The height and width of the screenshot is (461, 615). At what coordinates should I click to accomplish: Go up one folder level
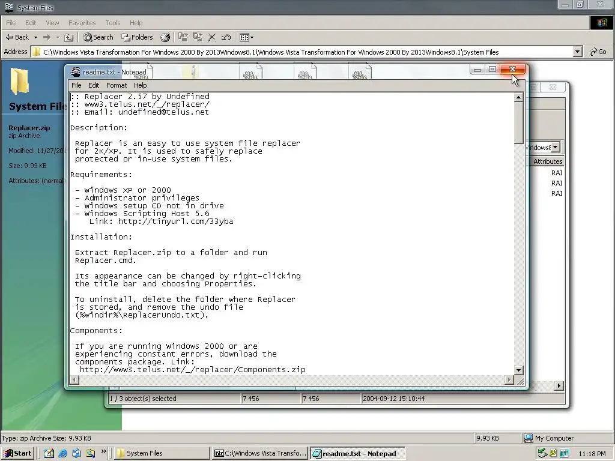click(x=68, y=37)
